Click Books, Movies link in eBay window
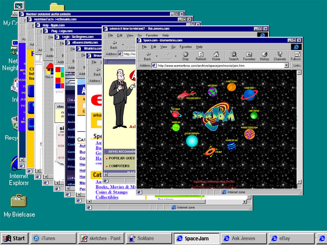The width and height of the screenshot is (327, 245). pyautogui.click(x=116, y=187)
